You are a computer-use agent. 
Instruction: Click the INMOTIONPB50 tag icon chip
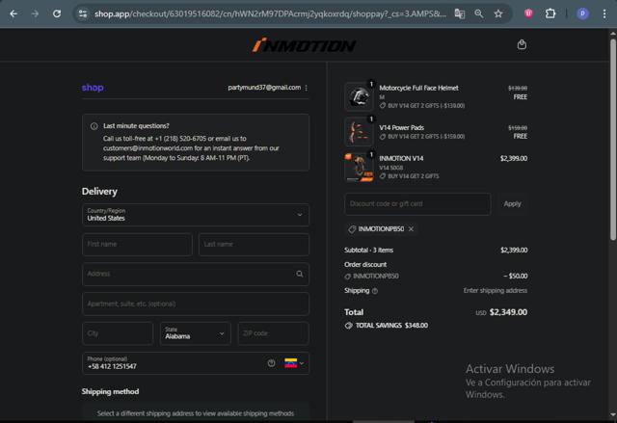pyautogui.click(x=352, y=229)
